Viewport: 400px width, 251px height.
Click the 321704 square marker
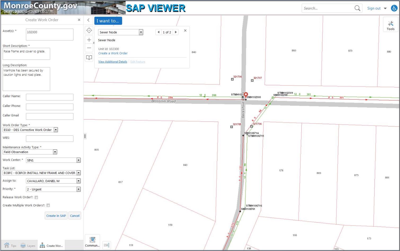coord(252,126)
